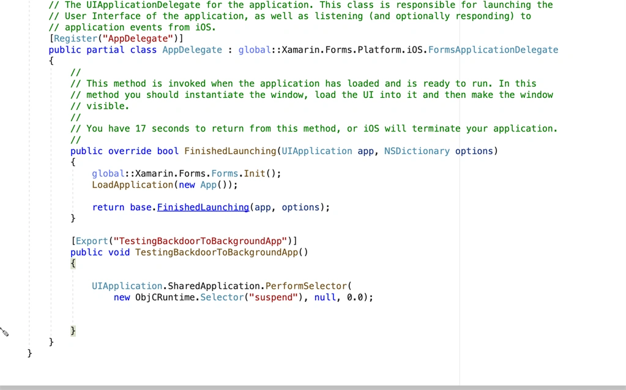This screenshot has height=390, width=626.
Task: Click the Selector type name
Action: pyautogui.click(x=222, y=298)
